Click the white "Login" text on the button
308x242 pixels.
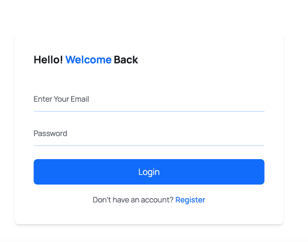(149, 172)
